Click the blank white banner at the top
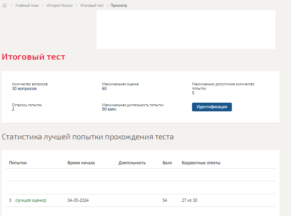The width and height of the screenshot is (291, 216). (186, 30)
